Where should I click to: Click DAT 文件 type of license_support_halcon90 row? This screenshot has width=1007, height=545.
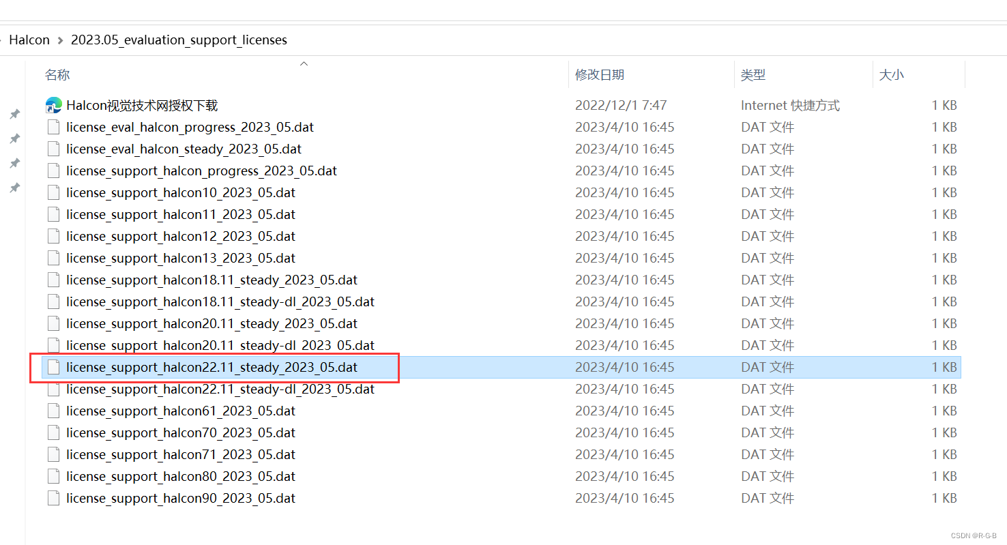768,498
